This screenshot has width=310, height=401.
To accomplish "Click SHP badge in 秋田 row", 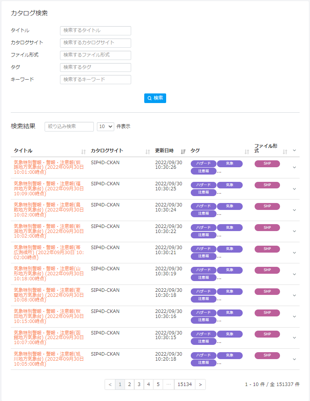I will [267, 313].
